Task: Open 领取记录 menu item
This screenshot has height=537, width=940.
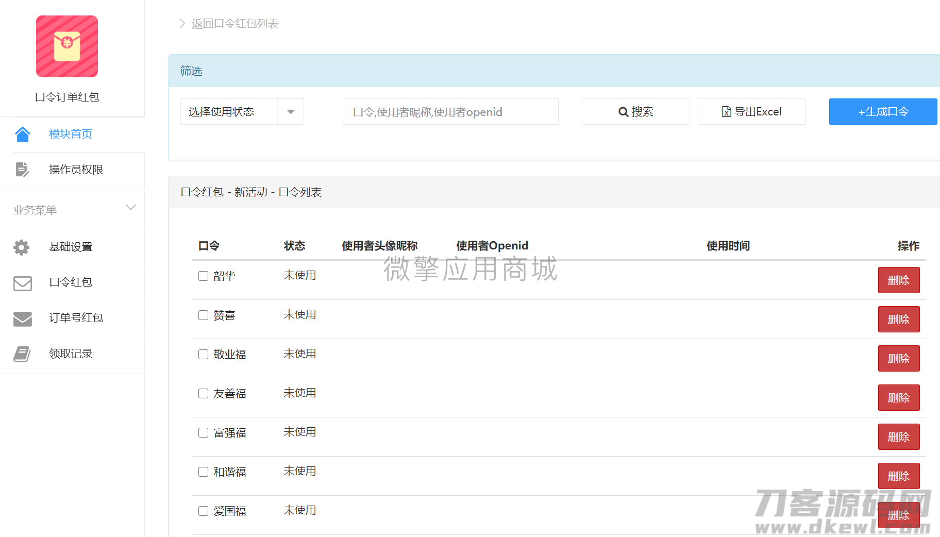Action: (x=71, y=354)
